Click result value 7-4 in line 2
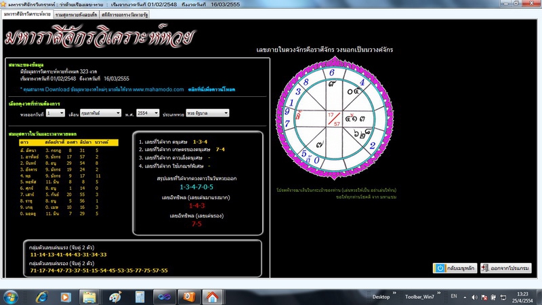 tap(220, 149)
